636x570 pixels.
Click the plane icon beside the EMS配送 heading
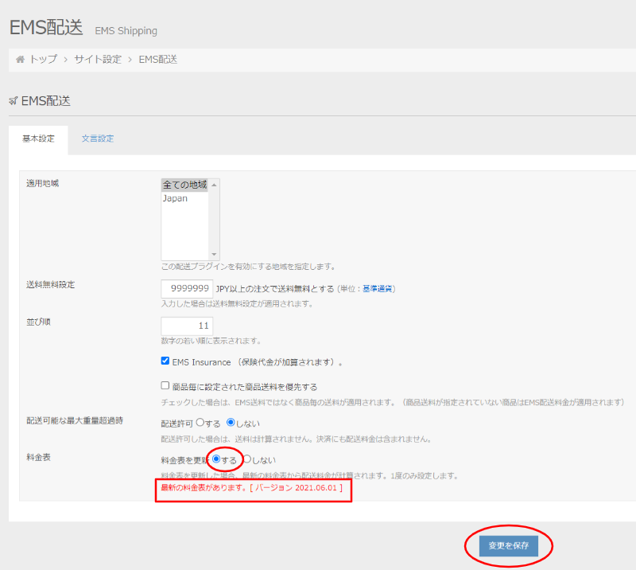13,101
